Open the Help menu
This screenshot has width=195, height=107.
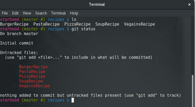click(74, 13)
